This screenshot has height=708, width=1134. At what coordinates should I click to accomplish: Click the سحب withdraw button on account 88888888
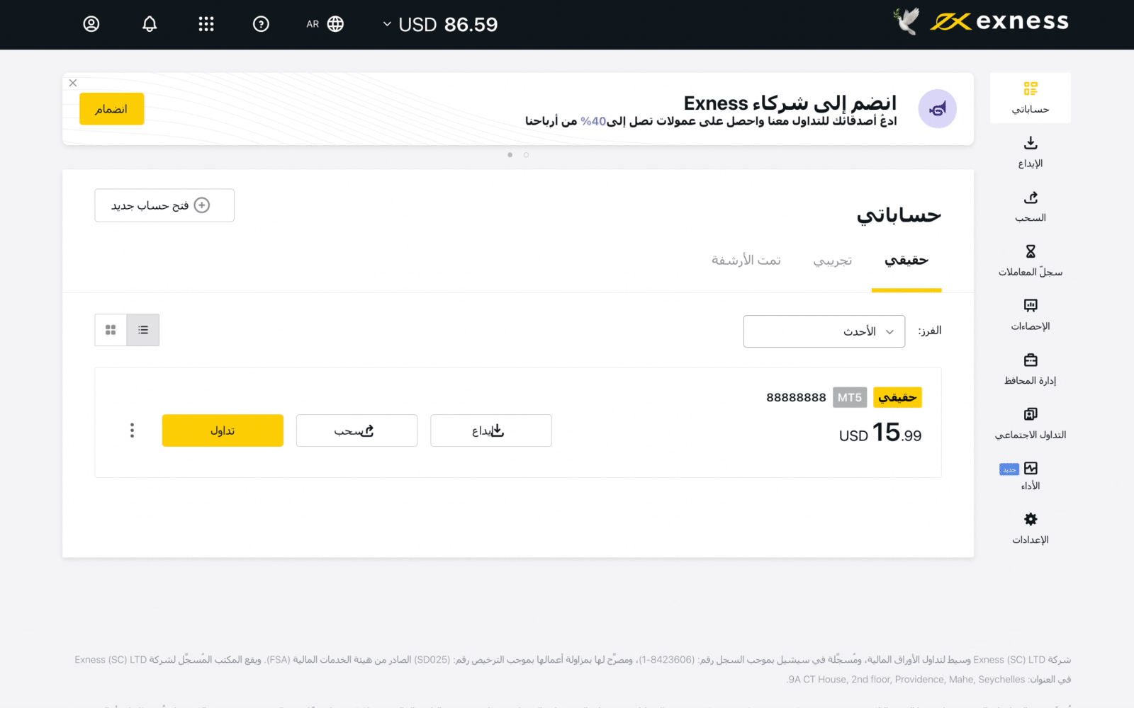(x=357, y=430)
